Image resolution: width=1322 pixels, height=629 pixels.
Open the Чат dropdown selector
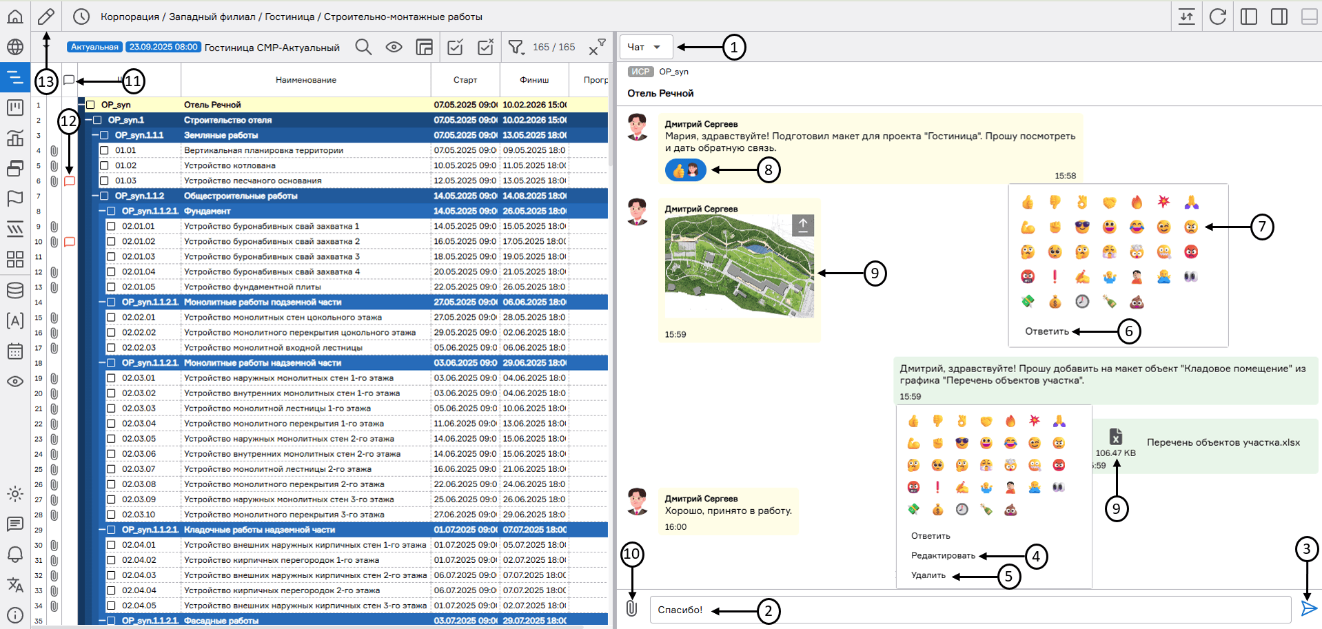(x=645, y=47)
